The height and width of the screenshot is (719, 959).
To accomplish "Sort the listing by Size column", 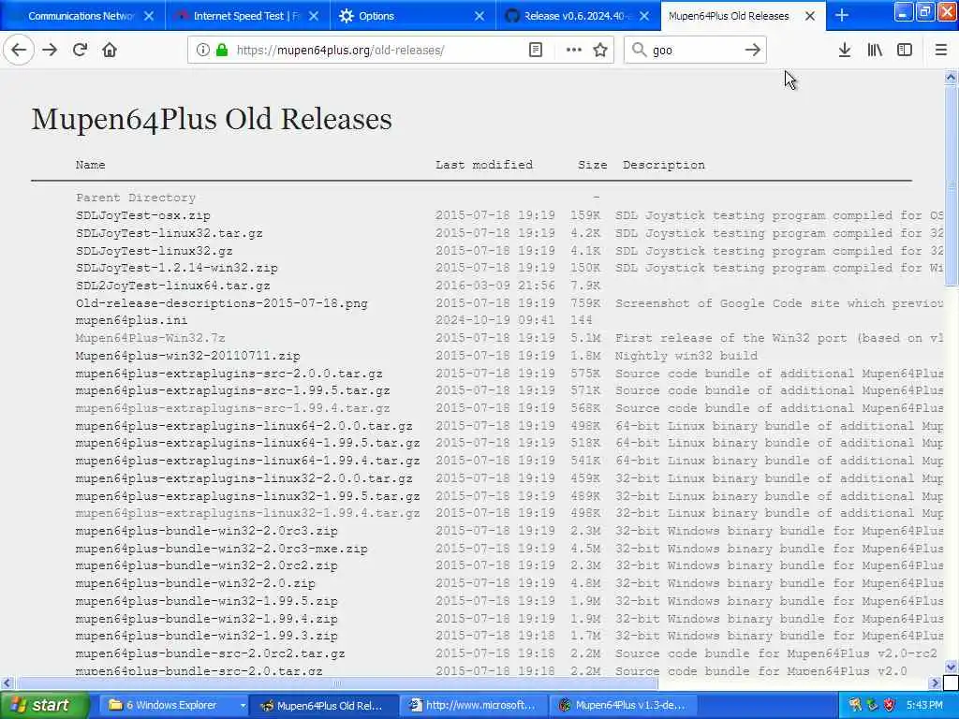I will coord(593,165).
